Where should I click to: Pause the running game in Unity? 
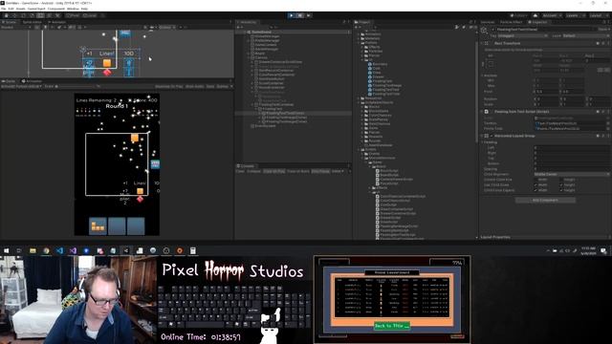(299, 15)
